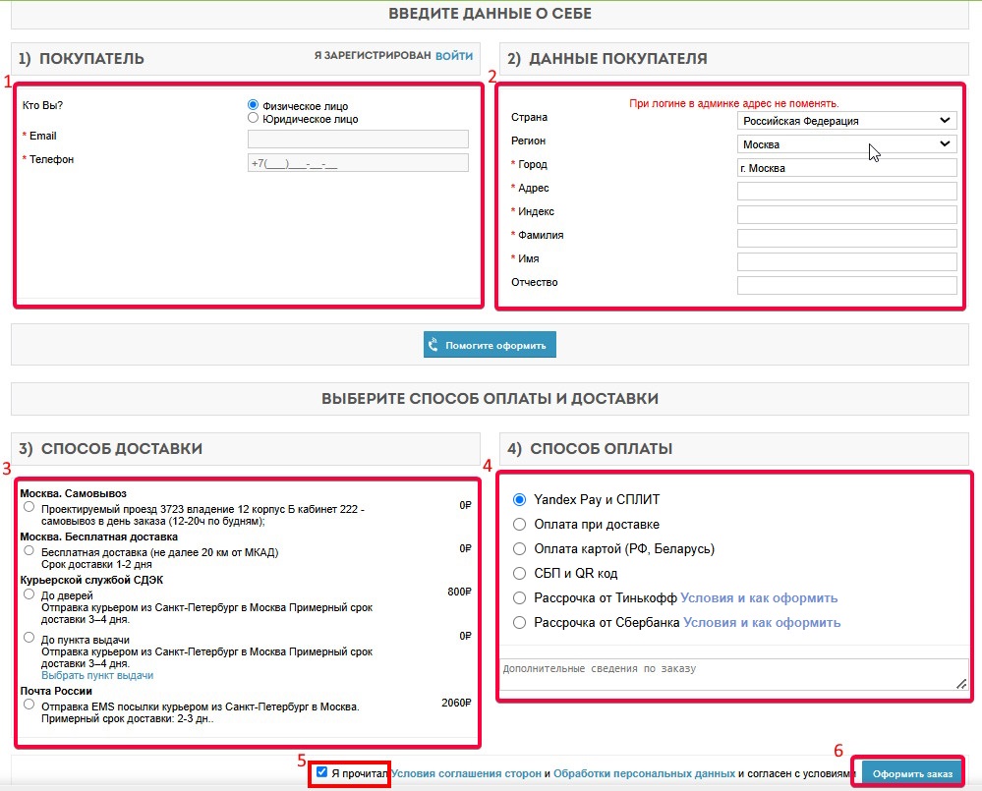Open Выбрать пункт выдачи link

tap(97, 676)
